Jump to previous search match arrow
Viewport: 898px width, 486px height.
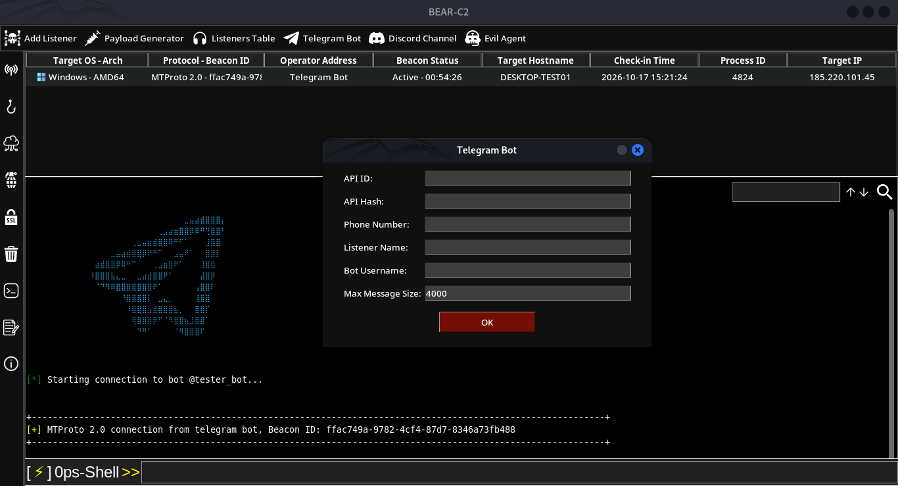pos(851,192)
